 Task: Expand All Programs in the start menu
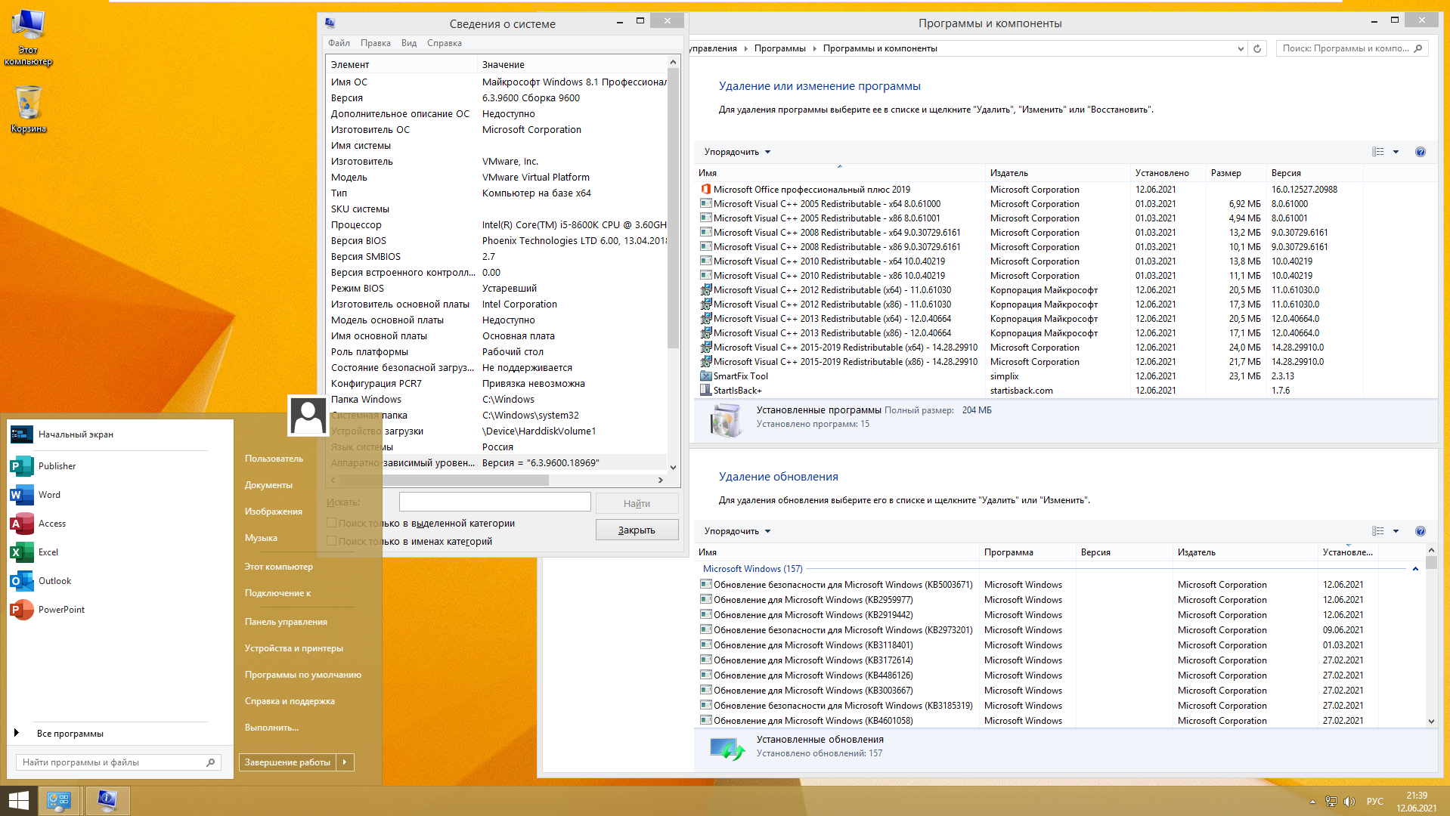[70, 734]
